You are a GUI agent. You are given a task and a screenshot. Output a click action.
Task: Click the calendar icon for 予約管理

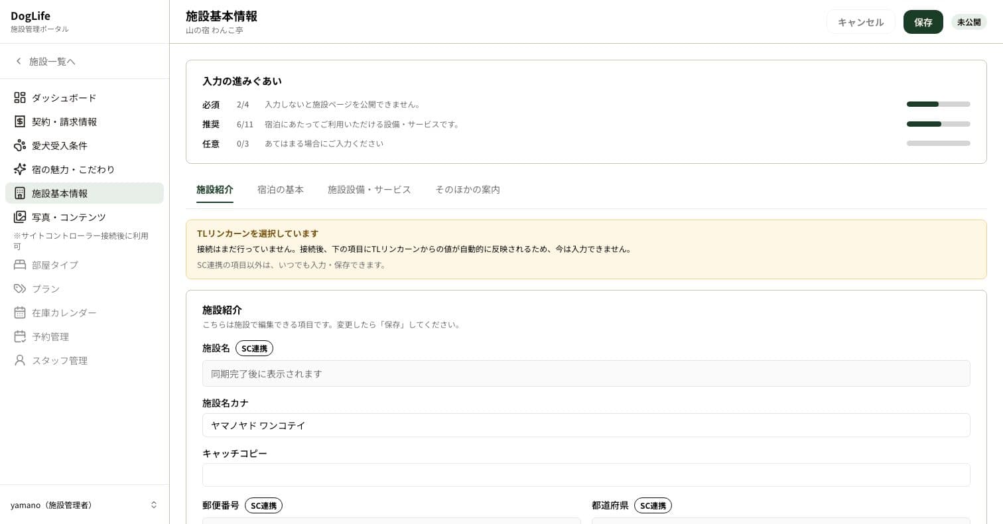tap(20, 336)
